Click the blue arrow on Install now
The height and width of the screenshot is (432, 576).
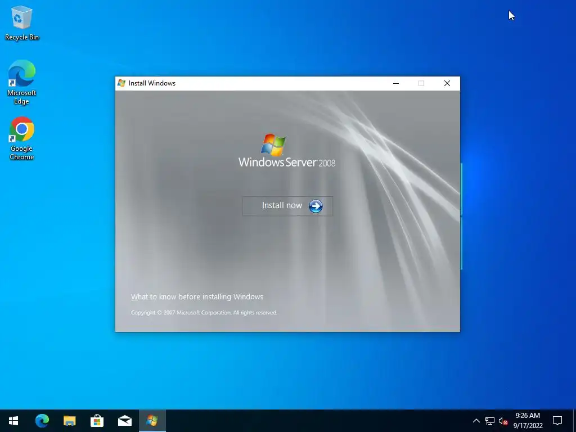pos(316,206)
